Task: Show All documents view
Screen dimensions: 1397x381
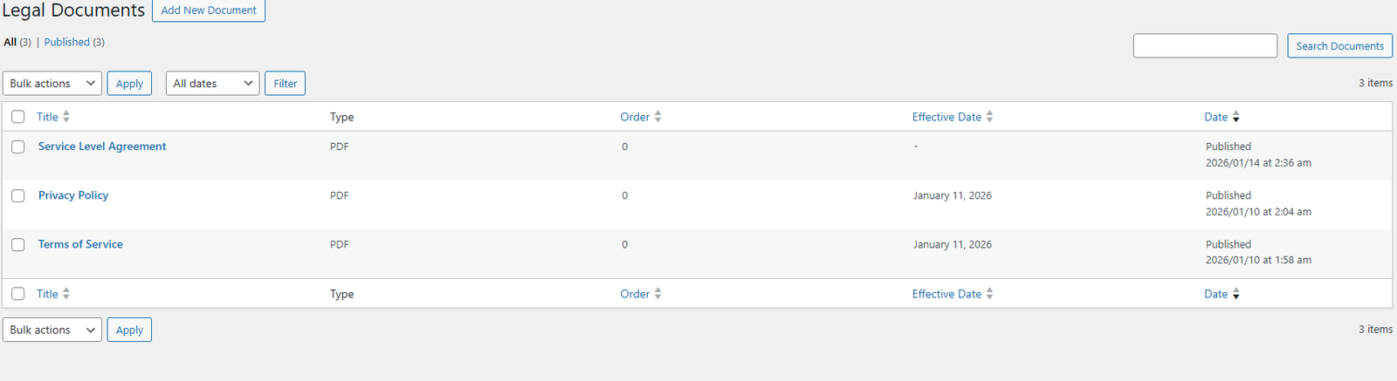Action: (x=10, y=42)
